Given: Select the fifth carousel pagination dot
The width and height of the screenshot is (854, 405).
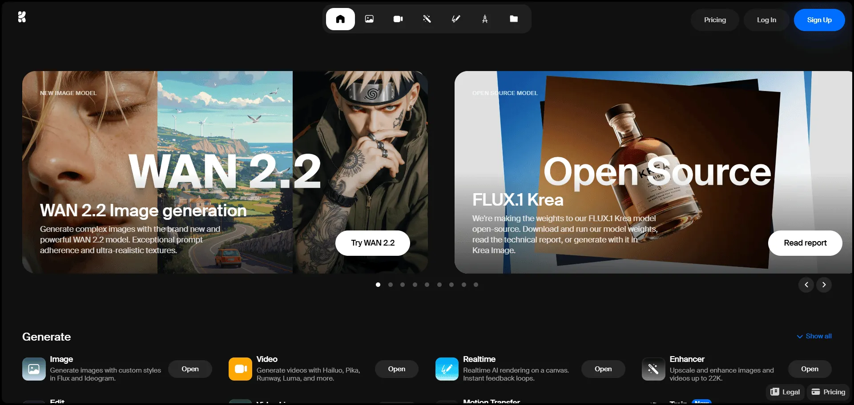Looking at the screenshot, I should (427, 285).
